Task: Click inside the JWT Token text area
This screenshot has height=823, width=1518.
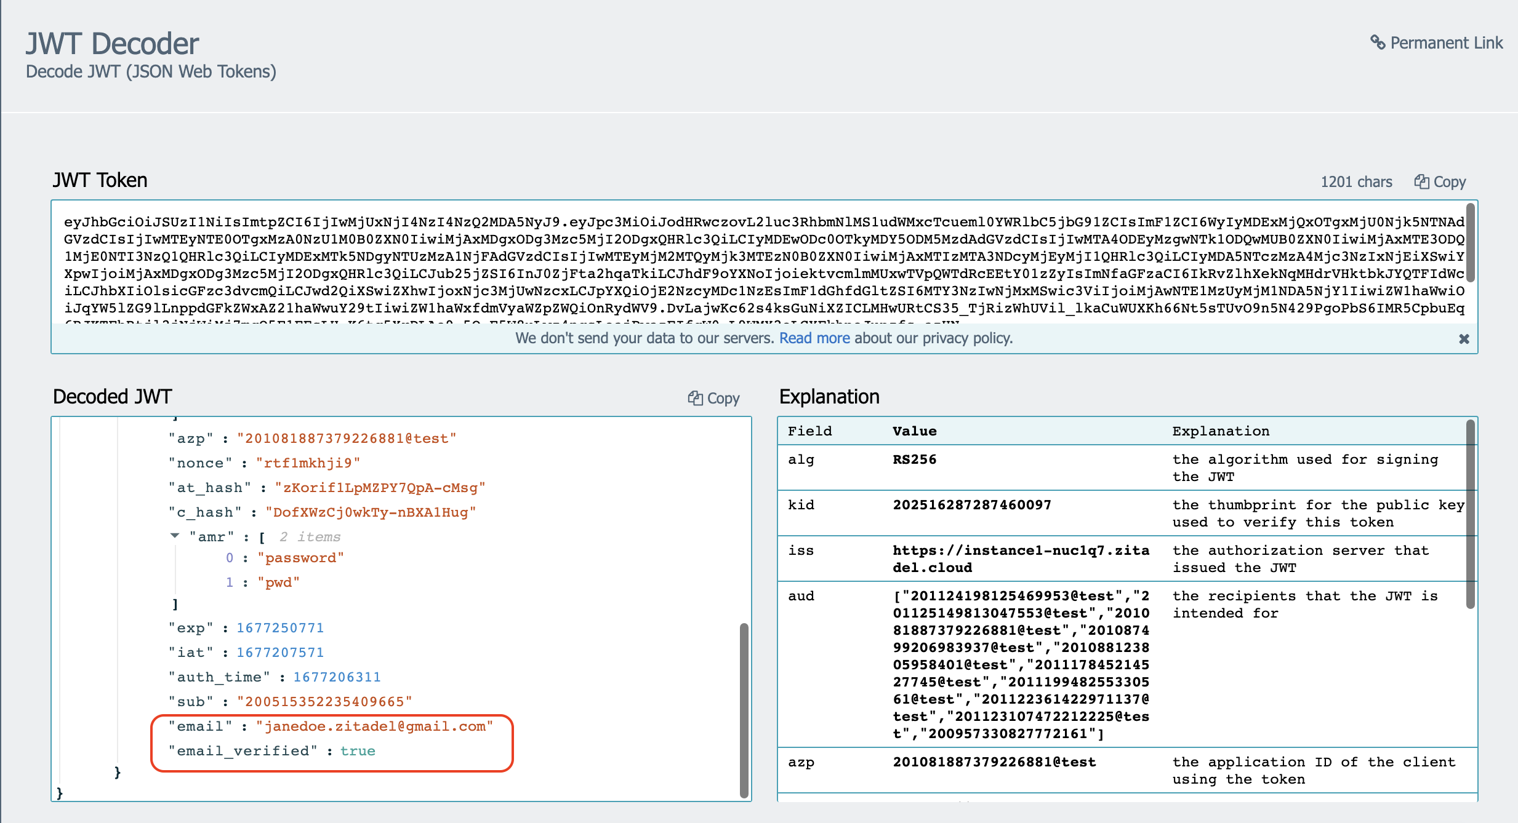Action: coord(763,264)
